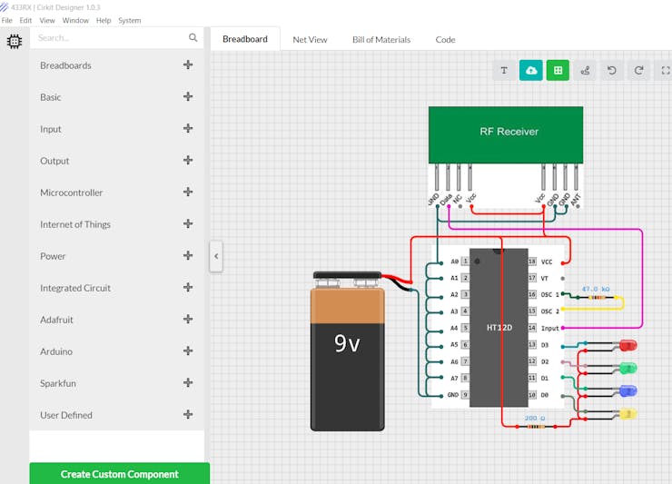Open the Bill of Materials tab
Image resolution: width=672 pixels, height=484 pixels.
(x=381, y=39)
